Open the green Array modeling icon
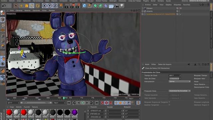The image size is (213, 120). (x=101, y=6)
